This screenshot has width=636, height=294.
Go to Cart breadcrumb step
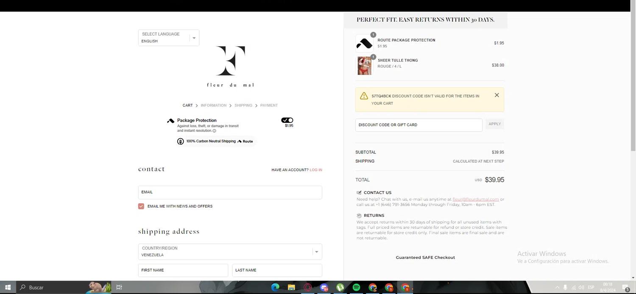187,105
